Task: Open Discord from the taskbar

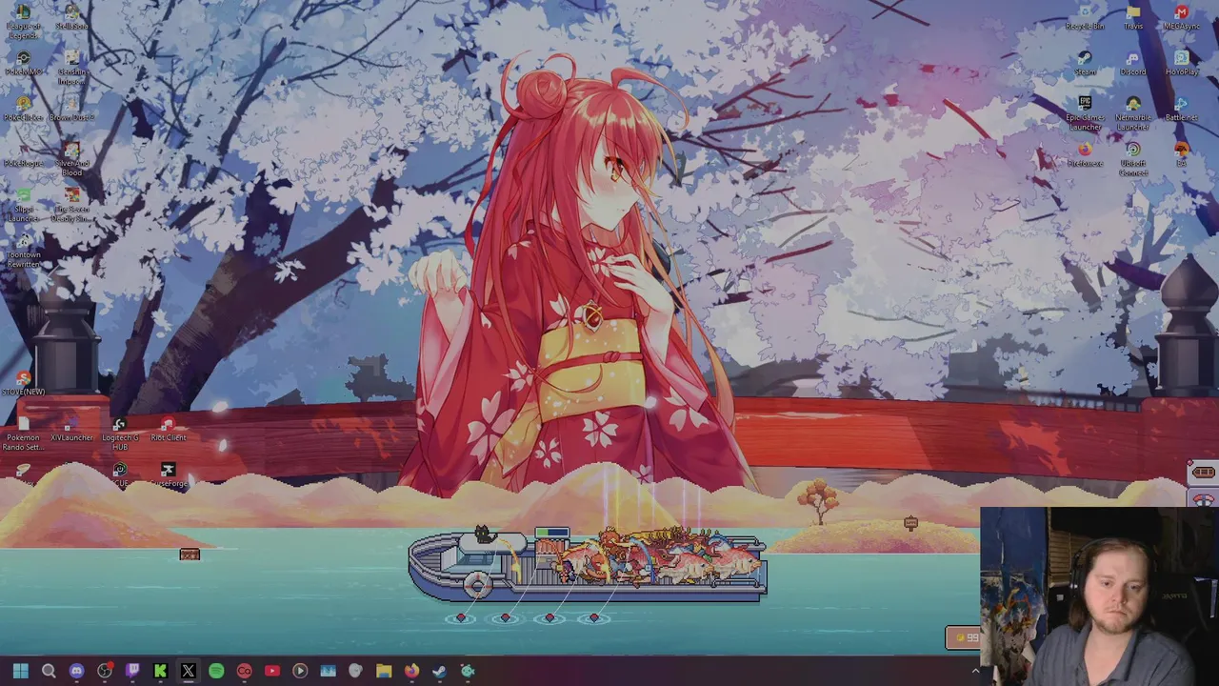Action: [76, 671]
